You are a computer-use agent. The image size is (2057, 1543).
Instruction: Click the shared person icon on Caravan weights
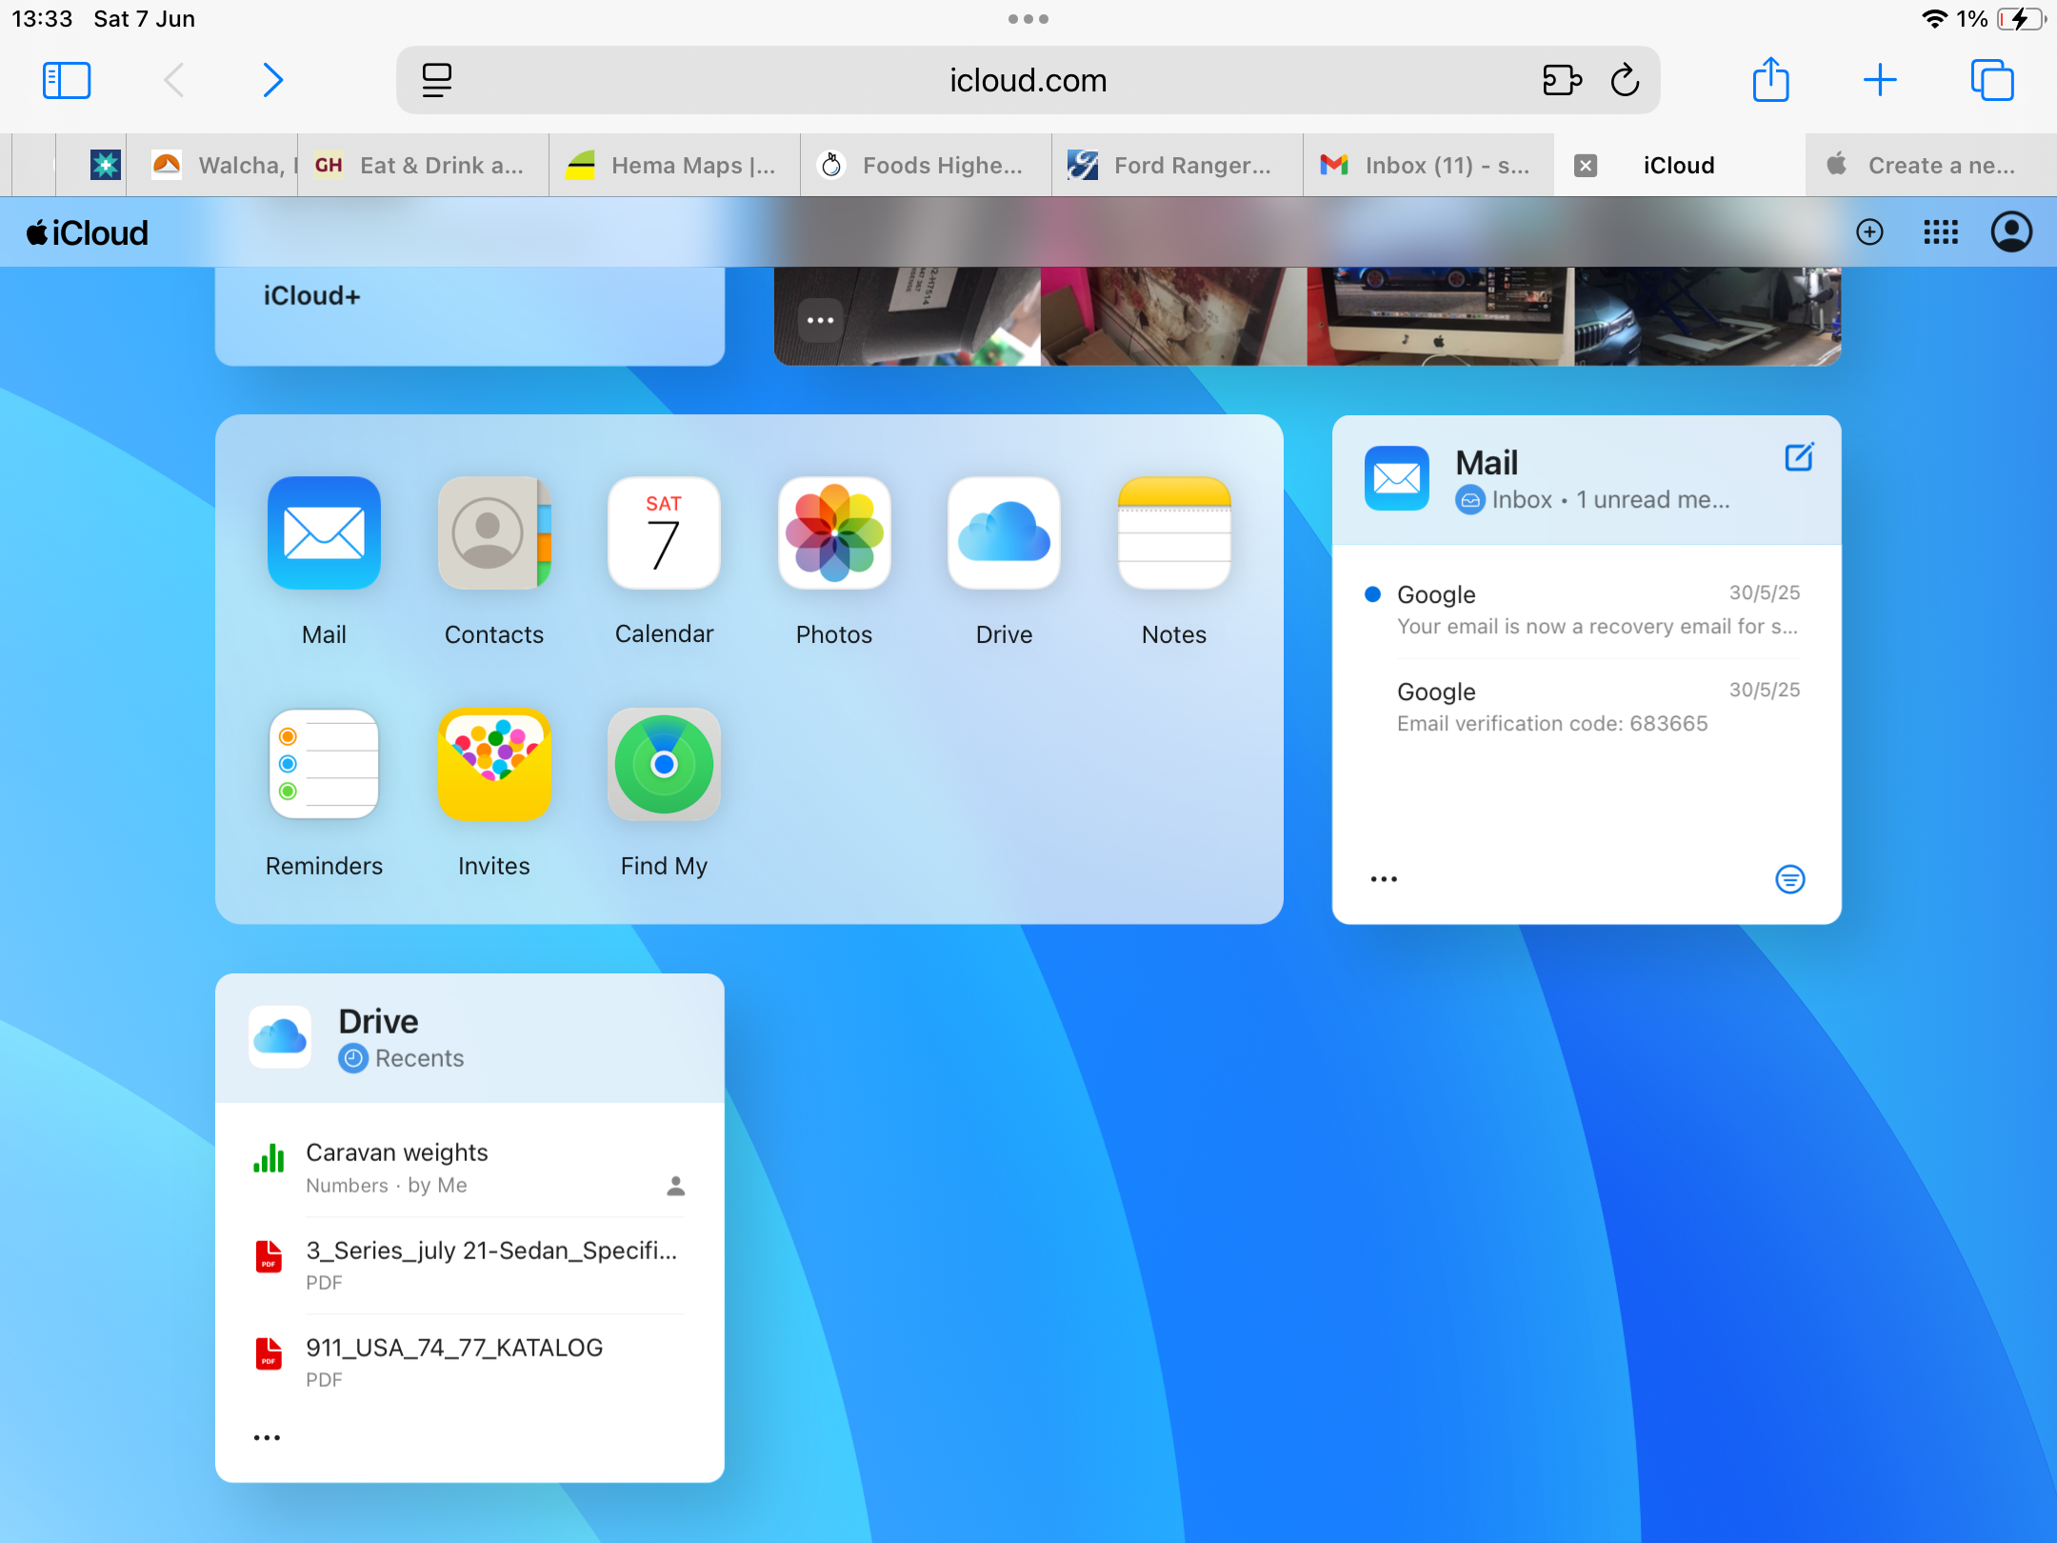click(x=675, y=1186)
